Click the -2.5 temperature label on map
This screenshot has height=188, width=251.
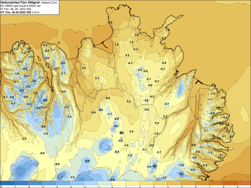tap(47, 58)
